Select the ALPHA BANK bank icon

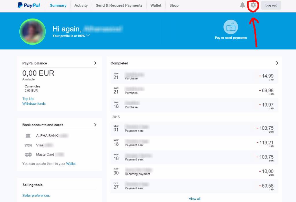tap(28, 136)
